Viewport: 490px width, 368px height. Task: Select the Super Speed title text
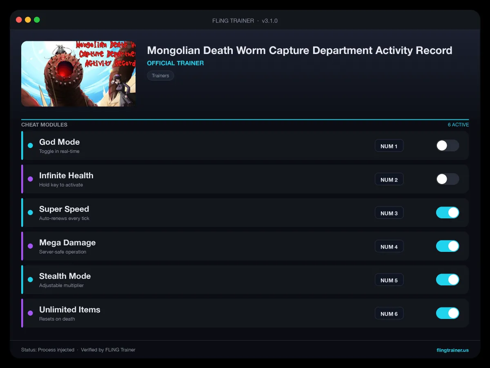click(64, 209)
